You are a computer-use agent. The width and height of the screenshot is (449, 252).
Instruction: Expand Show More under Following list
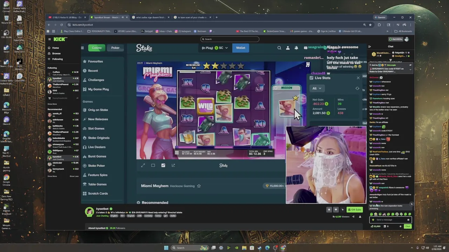click(52, 104)
